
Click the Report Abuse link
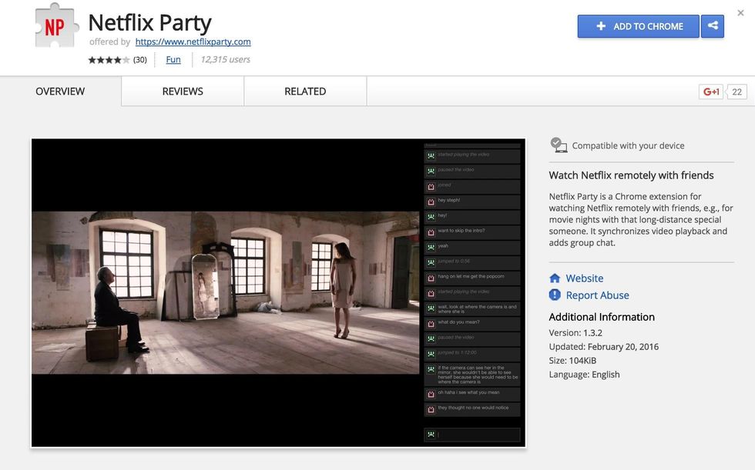point(597,295)
